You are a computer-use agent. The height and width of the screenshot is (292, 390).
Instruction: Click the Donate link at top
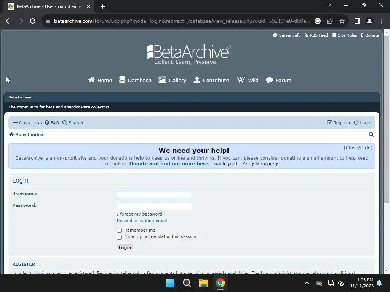pyautogui.click(x=369, y=35)
